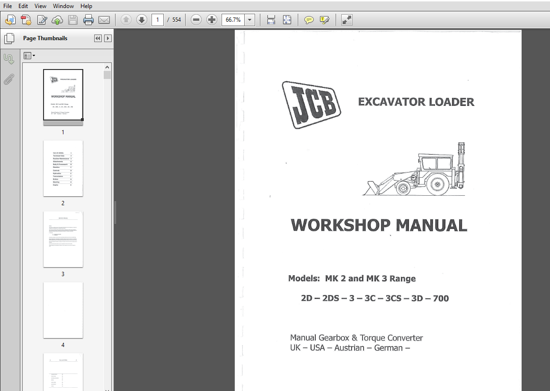Click the Save floppy disk icon

pyautogui.click(x=72, y=20)
